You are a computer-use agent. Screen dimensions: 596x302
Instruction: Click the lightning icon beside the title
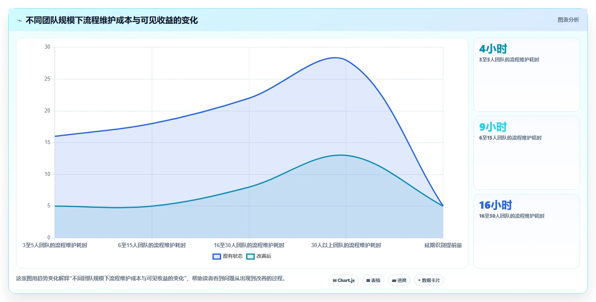(20, 20)
